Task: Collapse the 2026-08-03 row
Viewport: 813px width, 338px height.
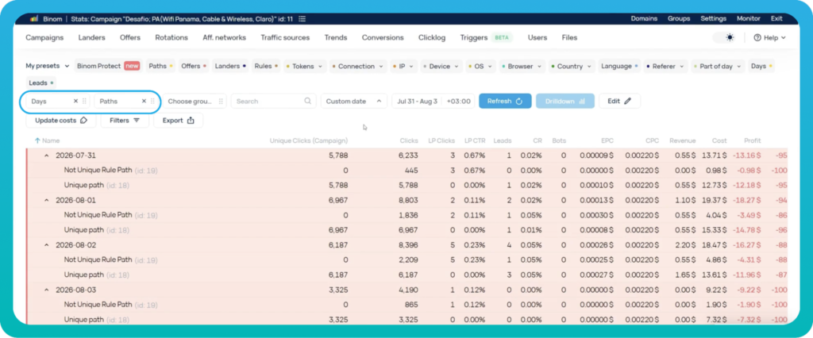Action: [x=45, y=290]
